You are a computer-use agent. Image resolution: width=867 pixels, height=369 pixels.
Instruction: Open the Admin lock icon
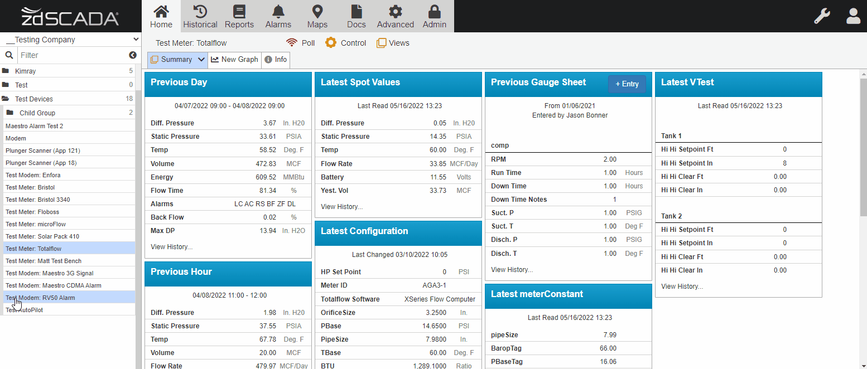coord(434,16)
